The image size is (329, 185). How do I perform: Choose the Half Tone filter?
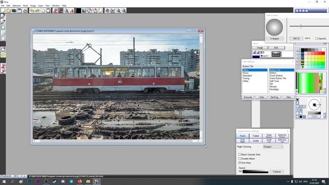click(x=274, y=81)
